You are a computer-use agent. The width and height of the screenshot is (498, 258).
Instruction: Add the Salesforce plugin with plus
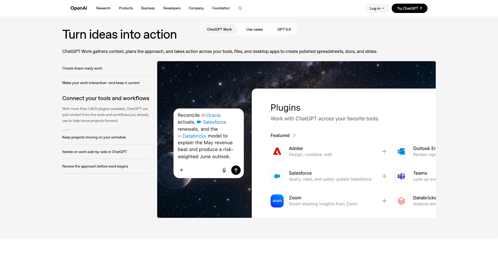384,176
